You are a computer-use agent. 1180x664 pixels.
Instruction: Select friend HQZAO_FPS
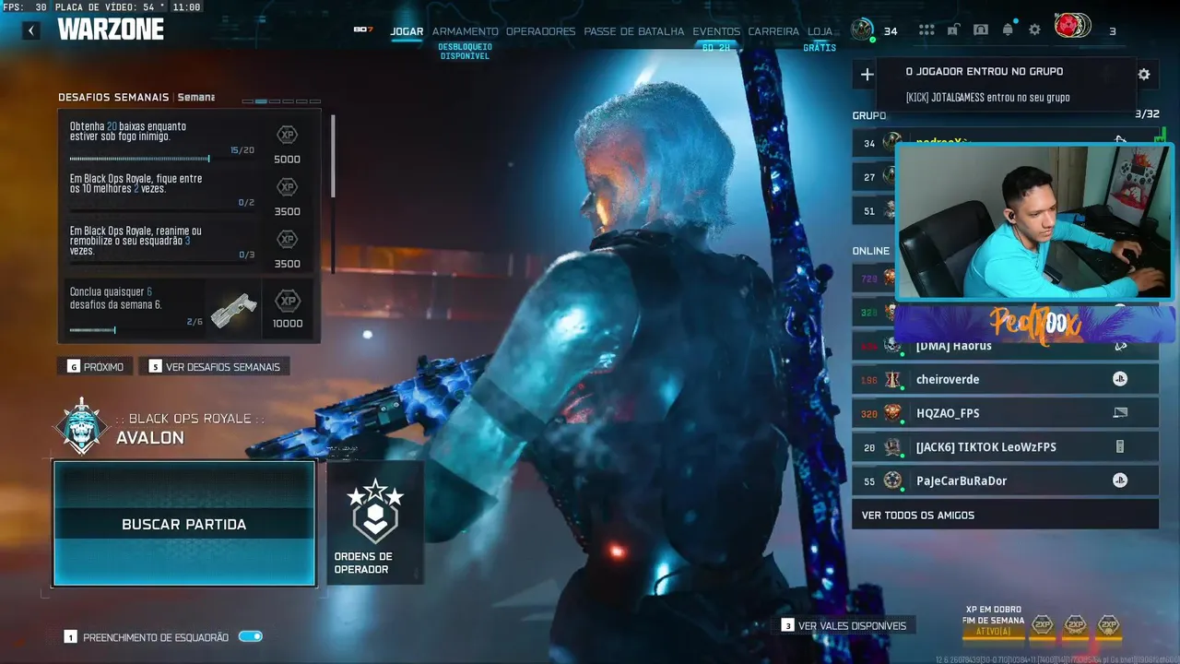pos(1005,413)
